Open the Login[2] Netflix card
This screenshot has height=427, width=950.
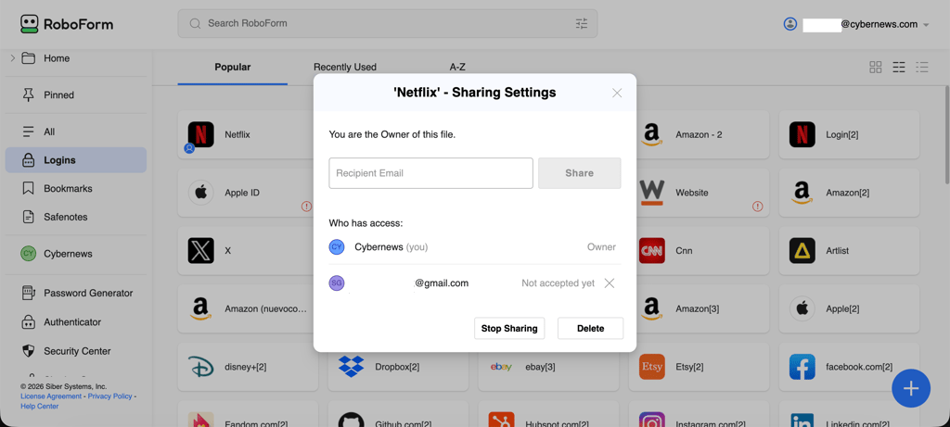coord(850,134)
